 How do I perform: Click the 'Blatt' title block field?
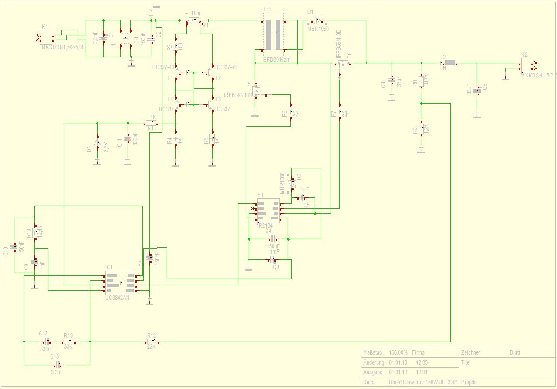(x=515, y=352)
